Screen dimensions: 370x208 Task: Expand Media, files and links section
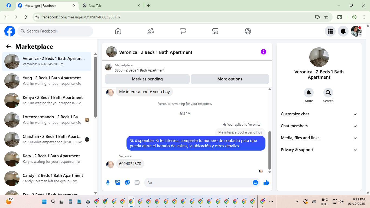point(319,138)
